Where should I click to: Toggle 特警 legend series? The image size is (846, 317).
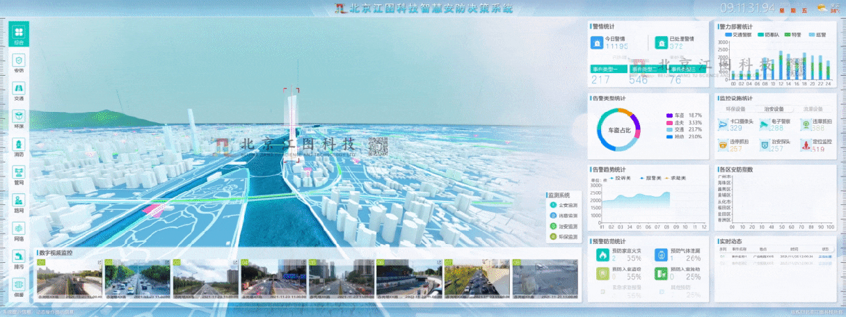tap(792, 33)
